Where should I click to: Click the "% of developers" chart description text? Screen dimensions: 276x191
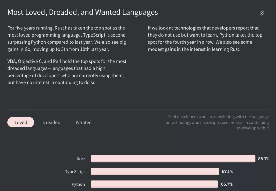click(217, 122)
